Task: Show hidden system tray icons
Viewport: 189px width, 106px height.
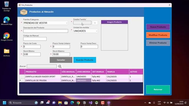Action: click(145, 103)
